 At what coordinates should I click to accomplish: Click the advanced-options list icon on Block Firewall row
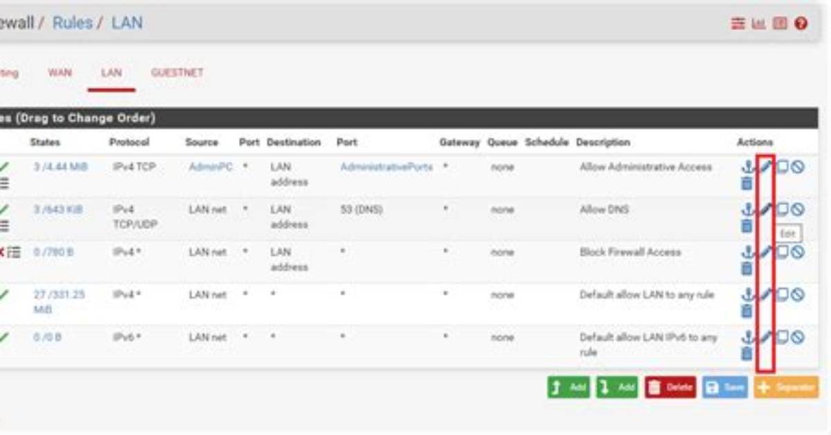15,252
